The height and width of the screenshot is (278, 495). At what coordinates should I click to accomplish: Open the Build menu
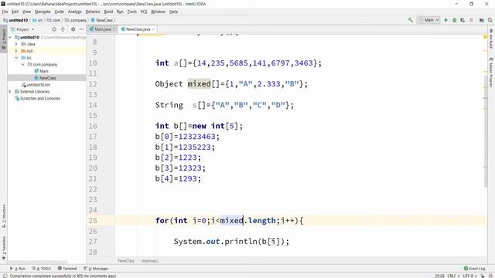[x=108, y=12]
